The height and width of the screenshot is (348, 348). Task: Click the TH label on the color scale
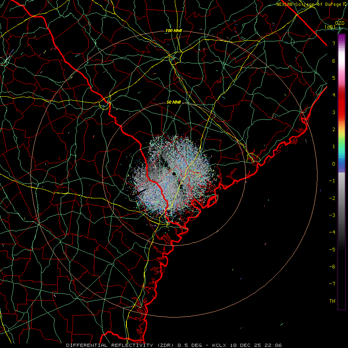(x=332, y=301)
